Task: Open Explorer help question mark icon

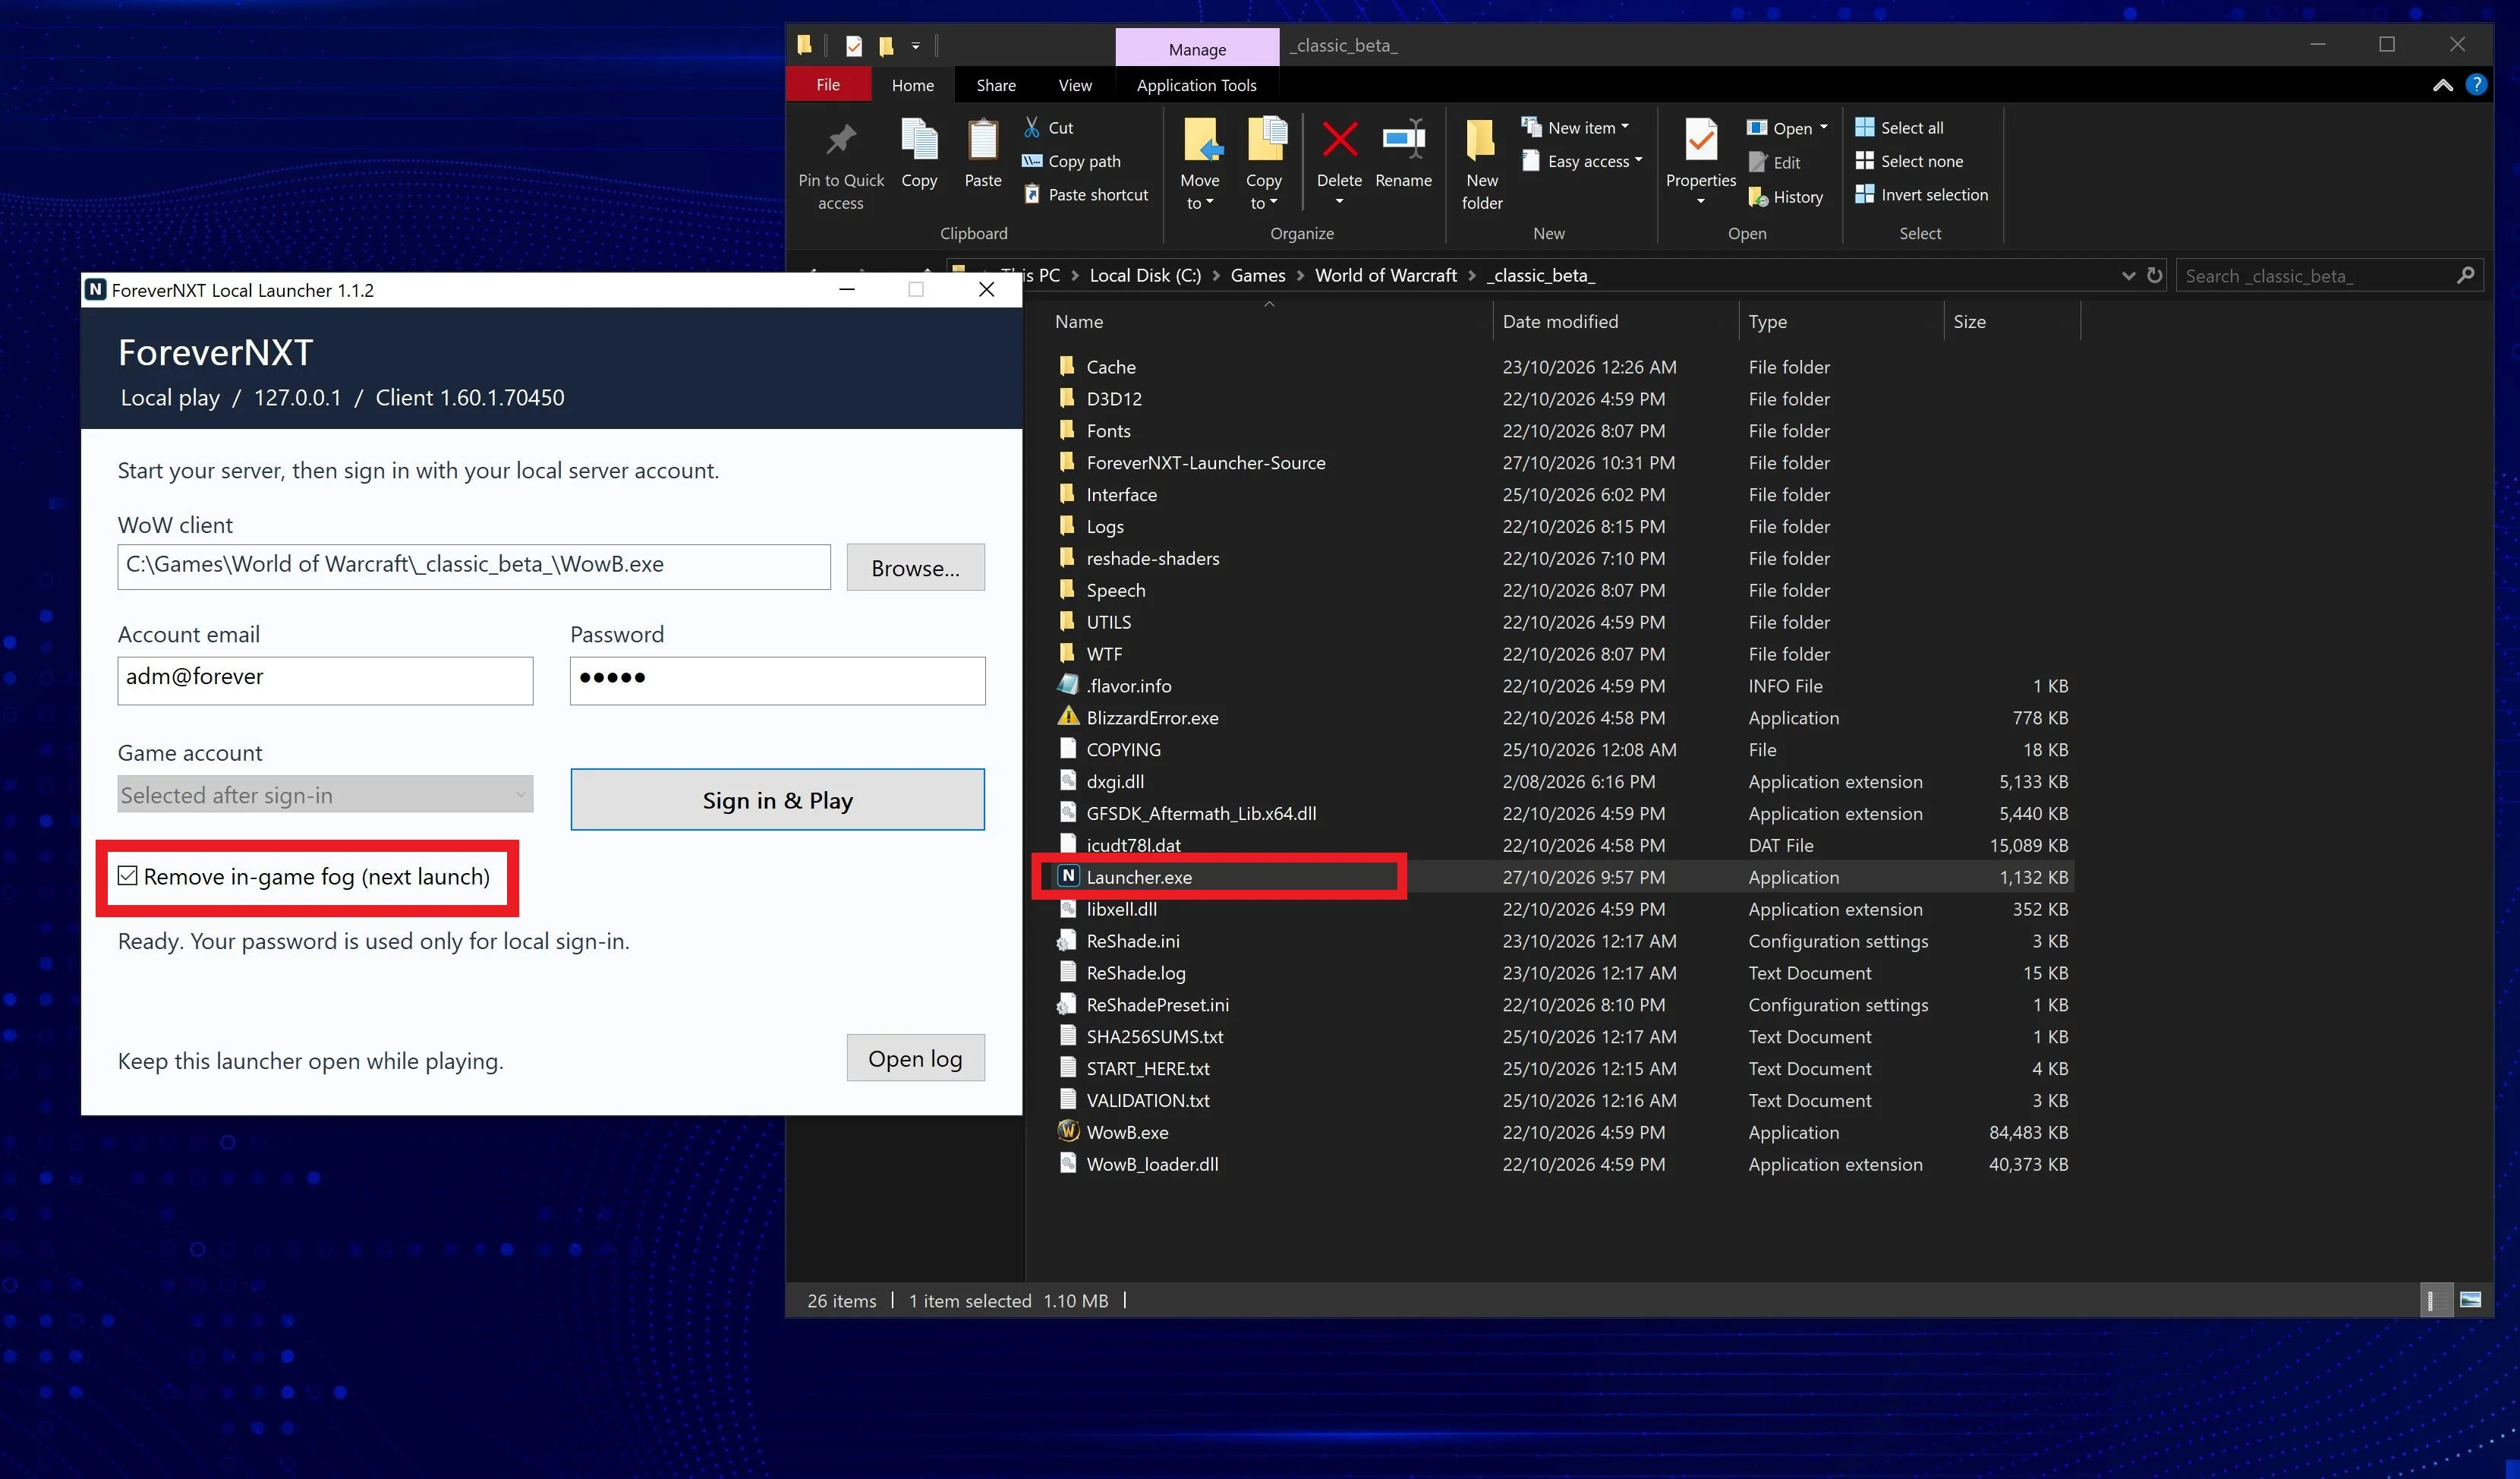Action: point(2476,85)
